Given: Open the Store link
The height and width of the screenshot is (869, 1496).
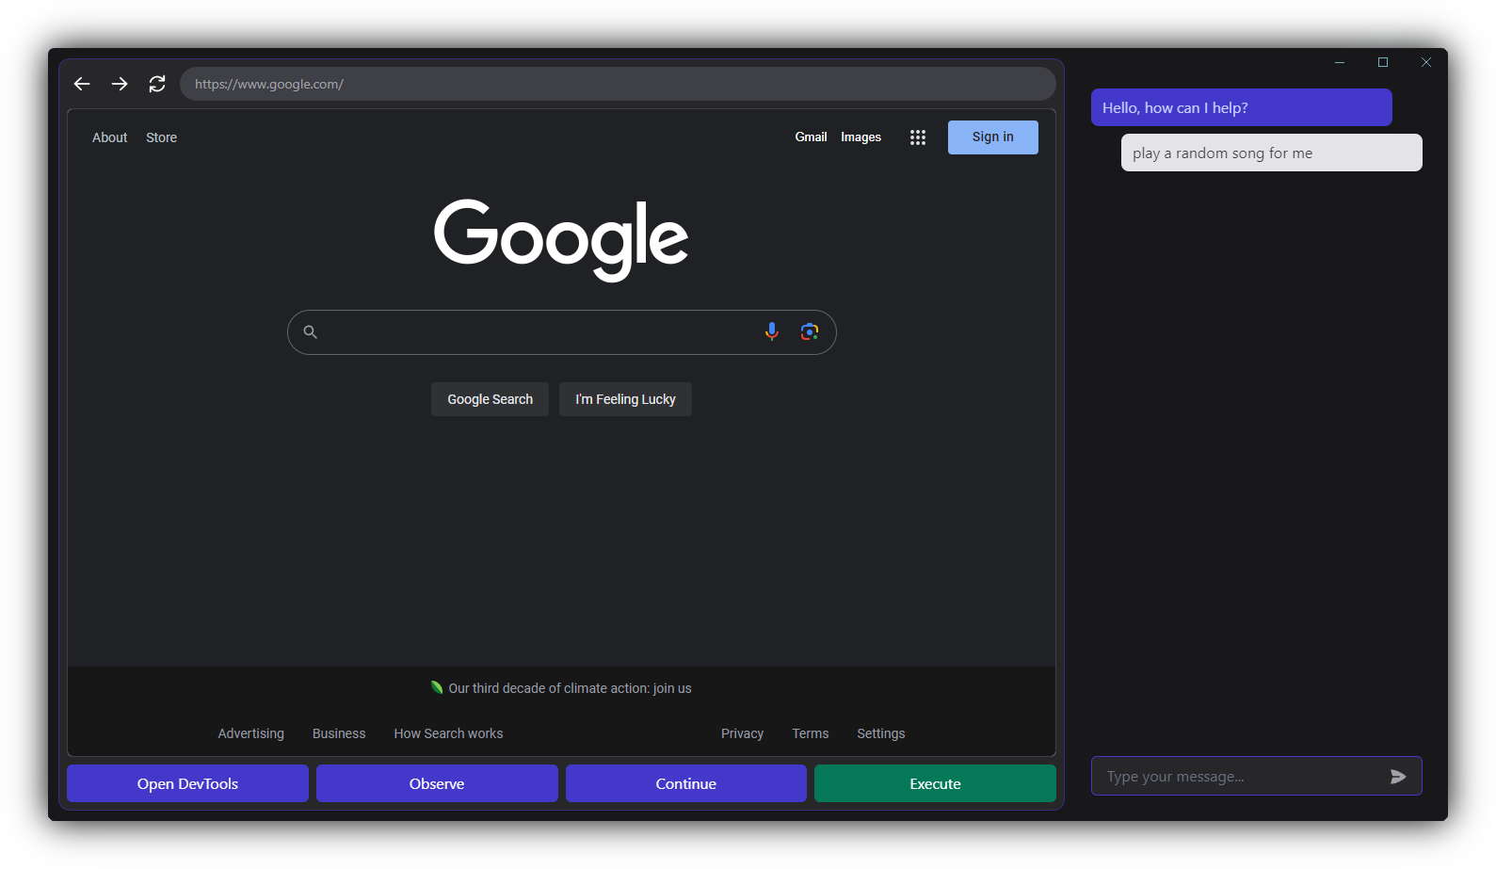Looking at the screenshot, I should [x=161, y=137].
